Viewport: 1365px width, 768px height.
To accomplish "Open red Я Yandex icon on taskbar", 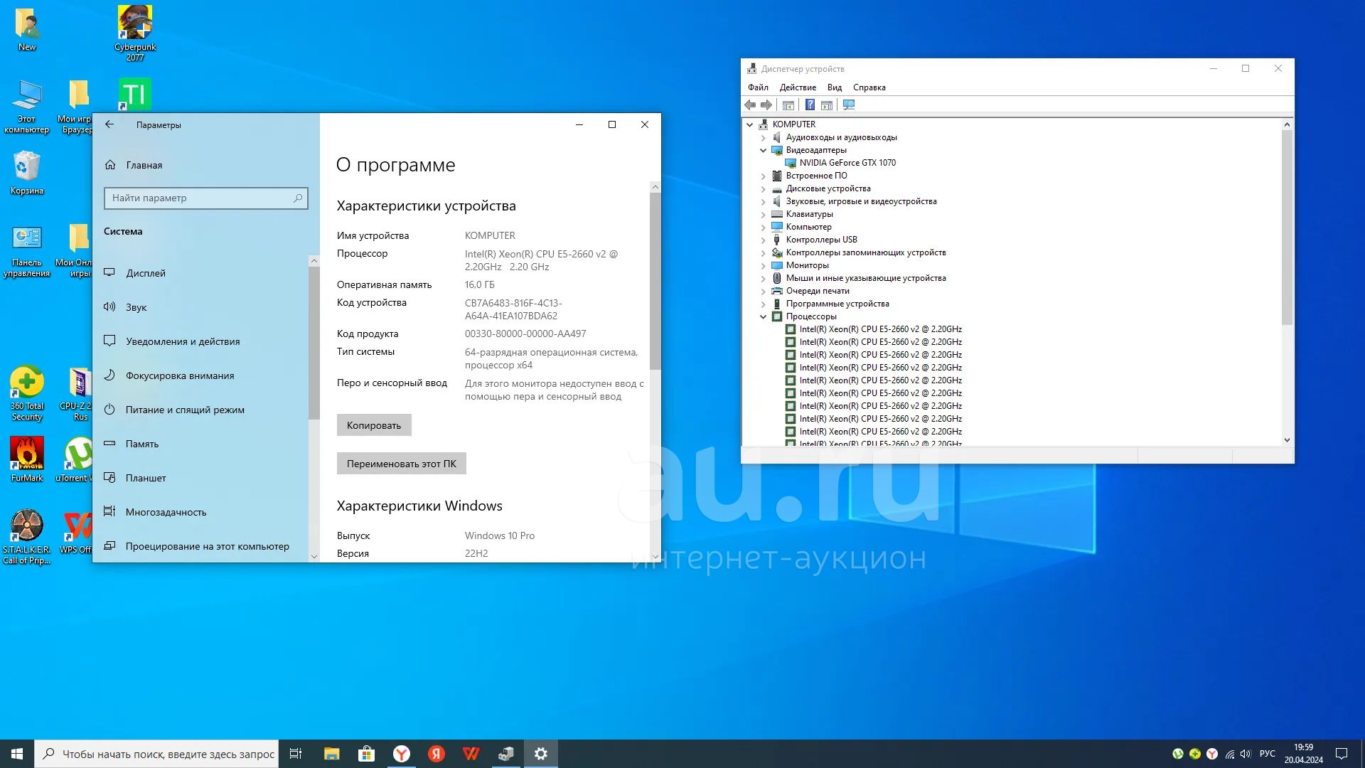I will point(437,754).
